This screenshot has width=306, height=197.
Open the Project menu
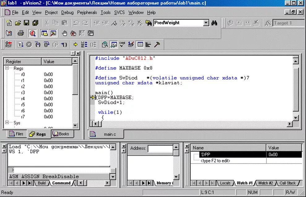[x=51, y=12]
